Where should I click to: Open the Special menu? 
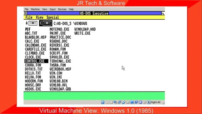pos(53,17)
